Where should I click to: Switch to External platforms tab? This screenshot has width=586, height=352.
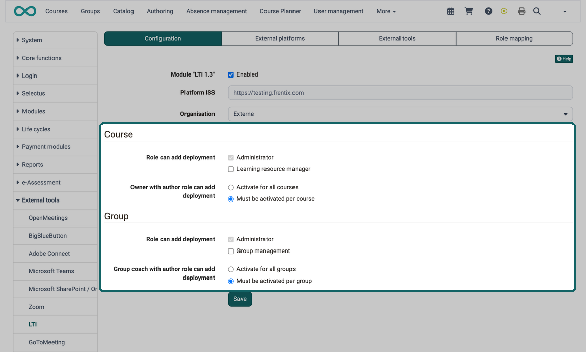pos(280,39)
